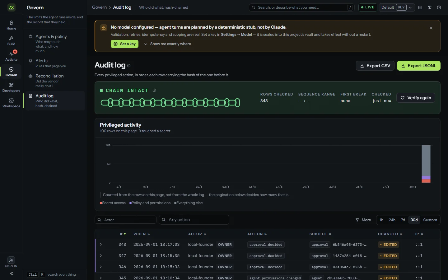The width and height of the screenshot is (448, 280).
Task: Sort by the CHANGED column
Action: click(x=390, y=234)
